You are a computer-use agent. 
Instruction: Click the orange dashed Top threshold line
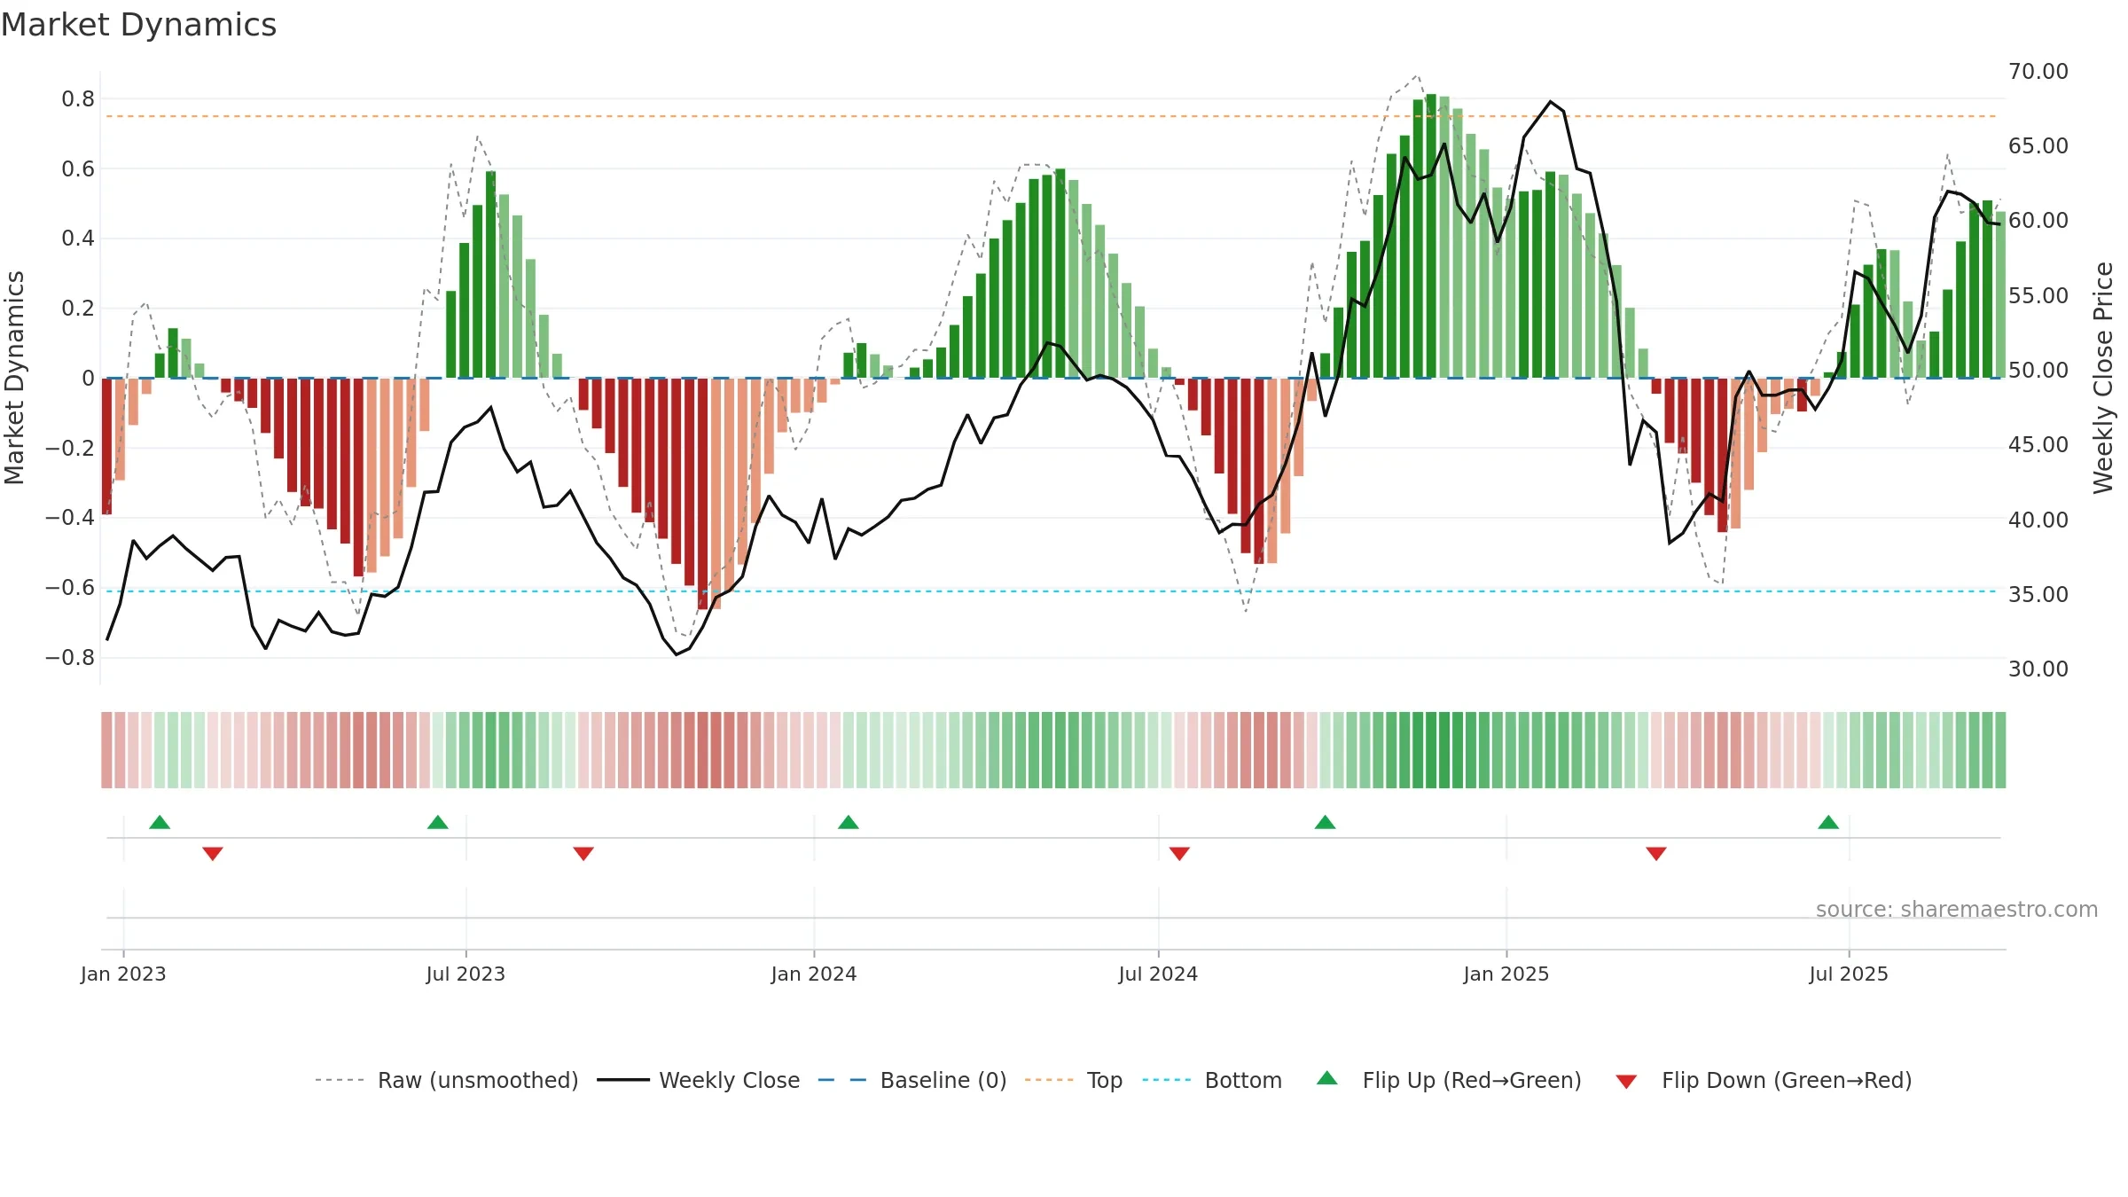pos(1051,116)
